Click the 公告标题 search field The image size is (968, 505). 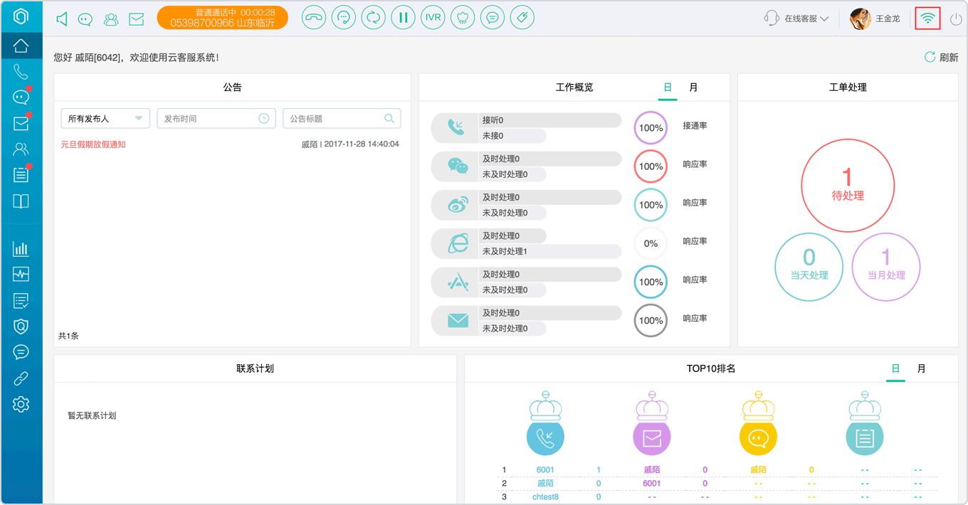click(342, 119)
